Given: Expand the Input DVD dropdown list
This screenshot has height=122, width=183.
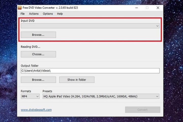Looking at the screenshot, I should (x=157, y=26).
